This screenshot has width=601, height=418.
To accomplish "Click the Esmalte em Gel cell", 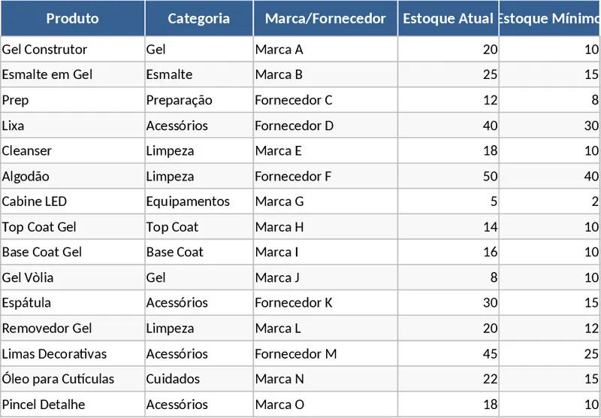I will [x=72, y=75].
